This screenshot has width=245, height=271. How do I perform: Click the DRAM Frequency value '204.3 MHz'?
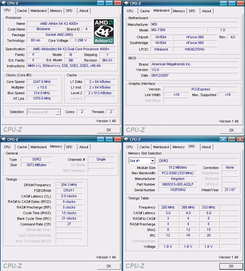pyautogui.click(x=69, y=185)
